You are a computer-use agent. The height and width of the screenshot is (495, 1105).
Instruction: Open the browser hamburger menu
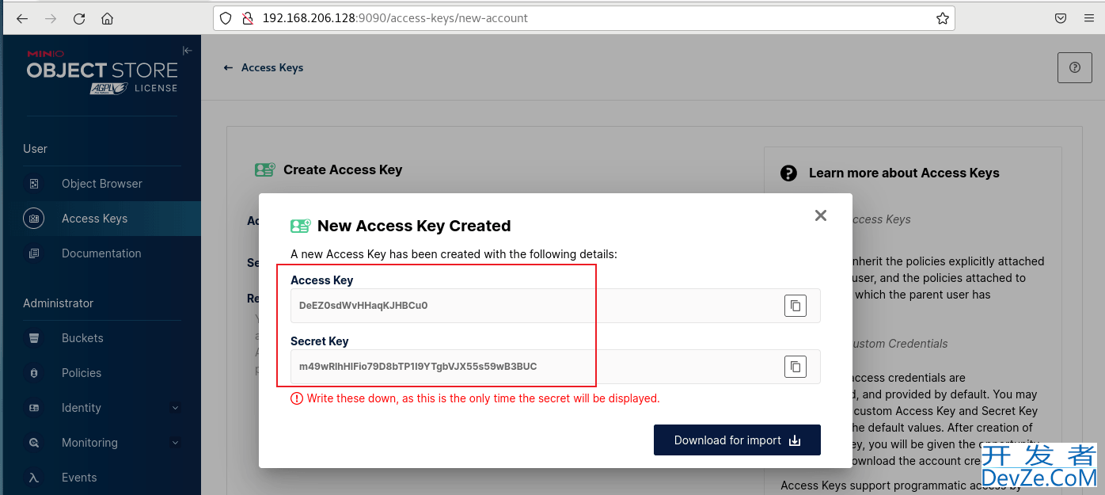point(1088,18)
